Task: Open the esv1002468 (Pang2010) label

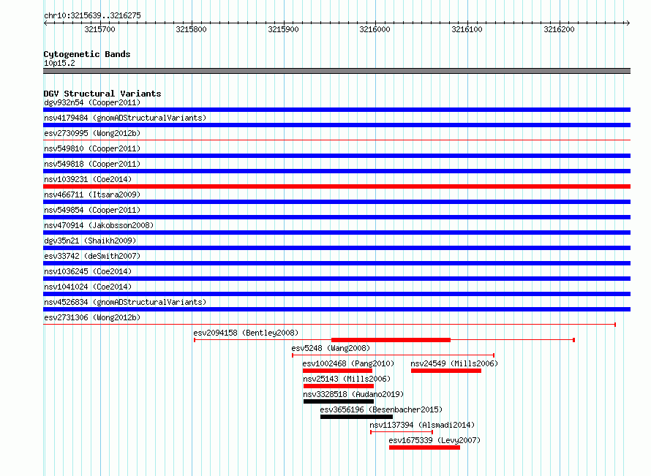Action: pos(348,363)
